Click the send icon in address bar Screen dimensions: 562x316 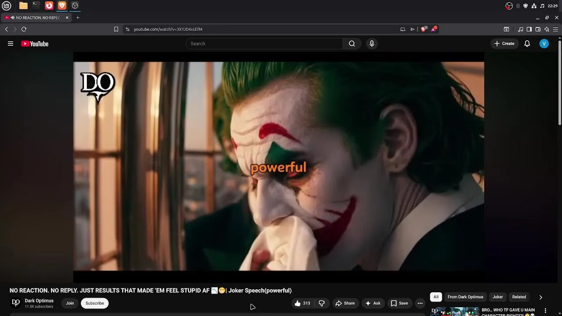[412, 29]
